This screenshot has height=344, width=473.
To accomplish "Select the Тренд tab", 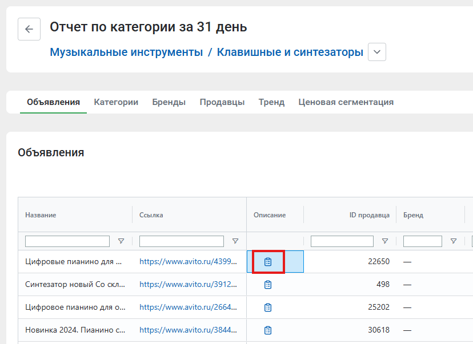I will coord(271,102).
